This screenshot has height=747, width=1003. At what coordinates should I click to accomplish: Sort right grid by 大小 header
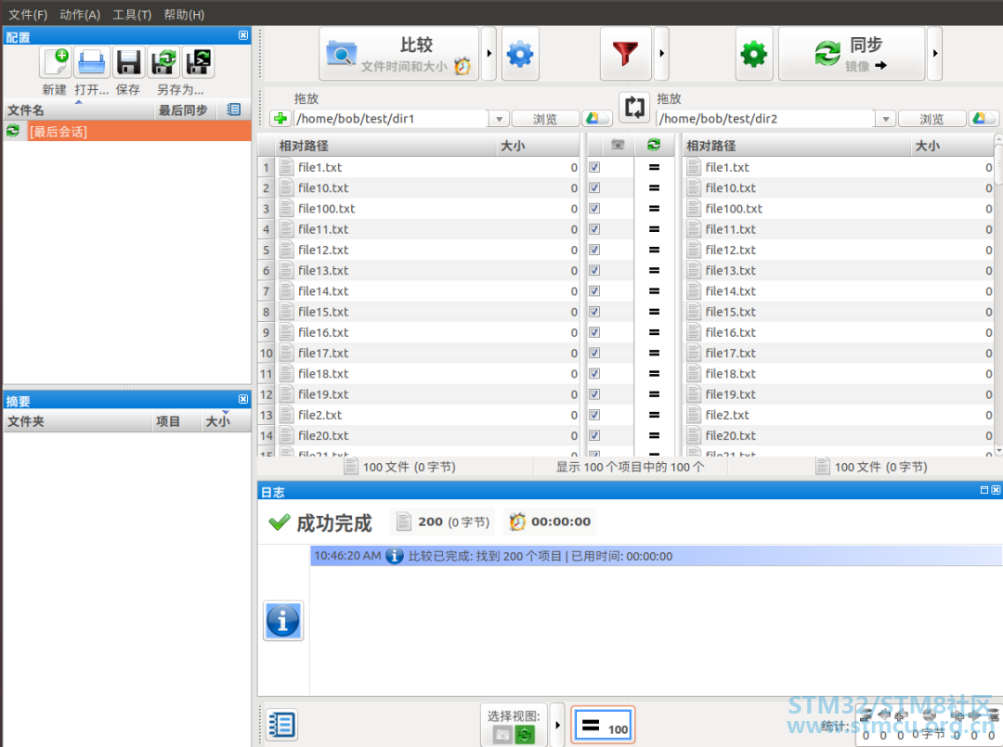point(952,146)
